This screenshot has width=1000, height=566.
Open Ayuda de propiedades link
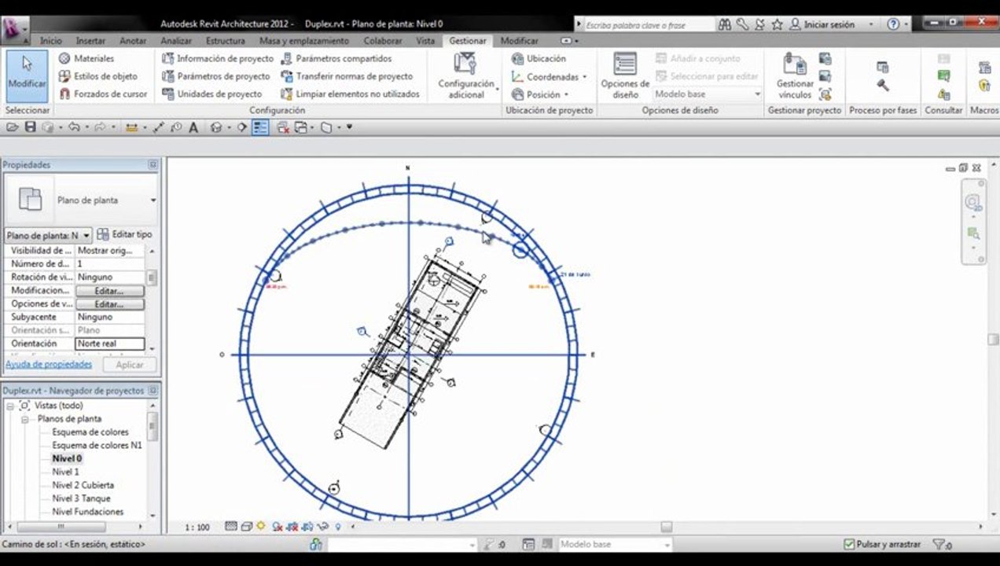tap(49, 365)
